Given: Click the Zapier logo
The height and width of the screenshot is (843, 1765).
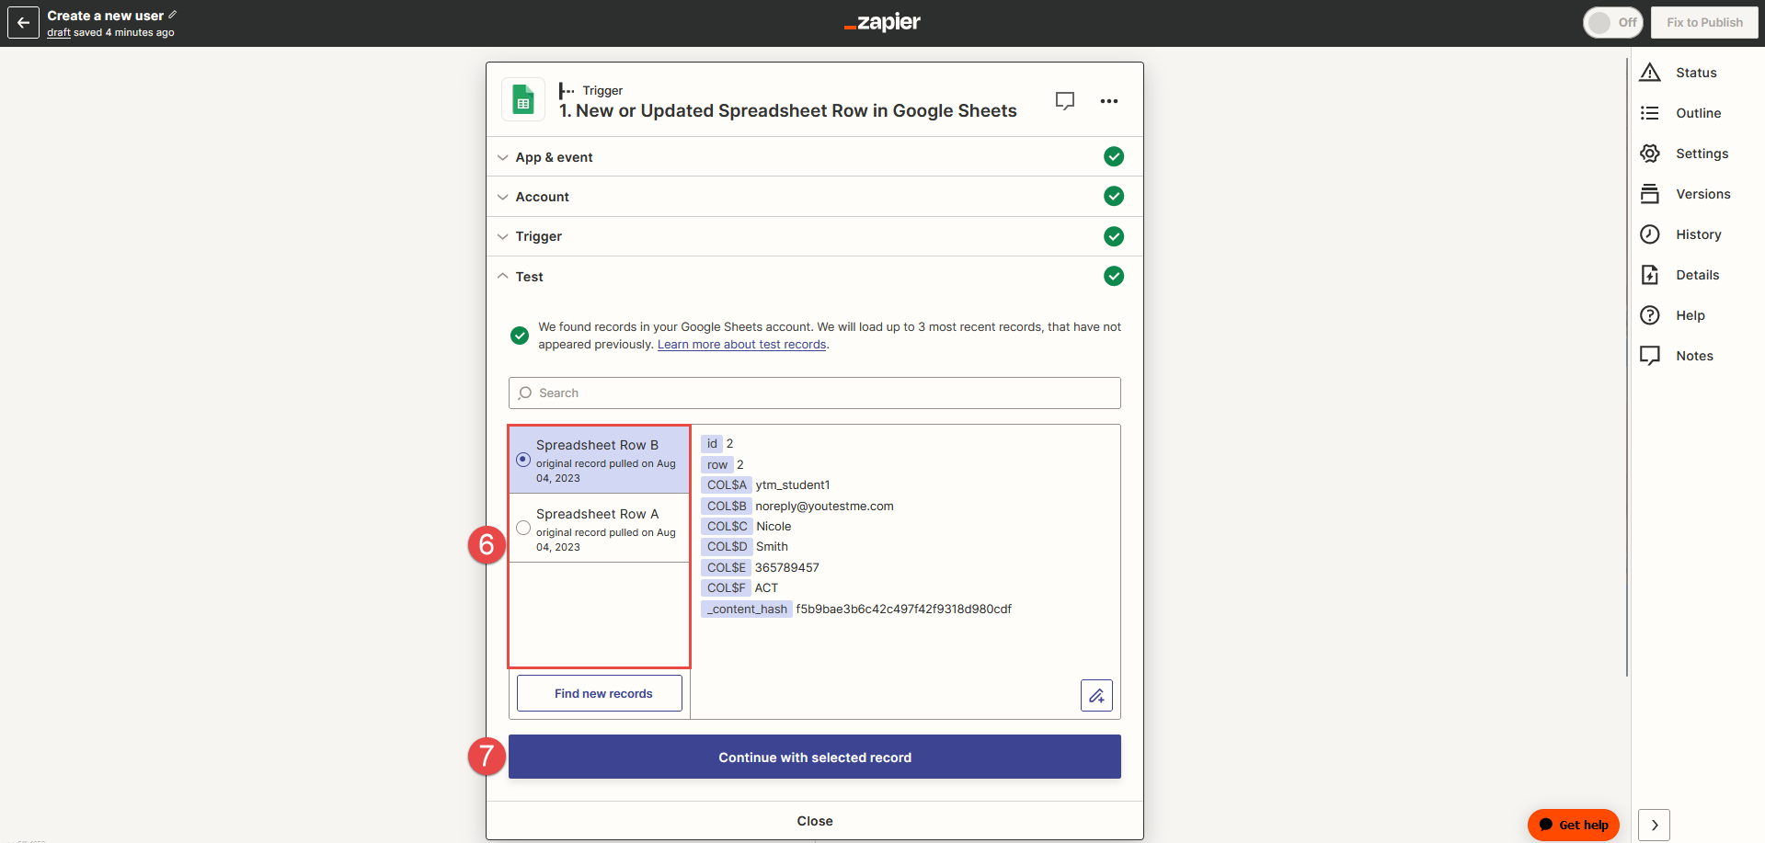Looking at the screenshot, I should pos(882,22).
